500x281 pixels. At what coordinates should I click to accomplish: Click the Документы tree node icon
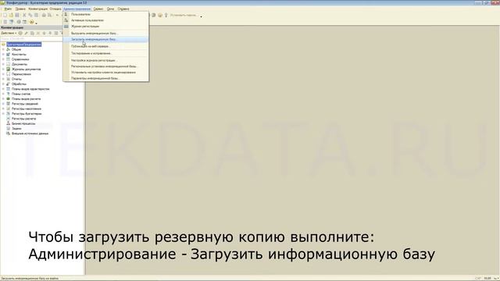pyautogui.click(x=9, y=64)
